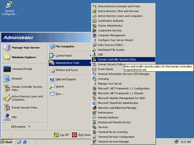194x145 pixels.
Task: Click the Licensing icon
Action: 94,79
